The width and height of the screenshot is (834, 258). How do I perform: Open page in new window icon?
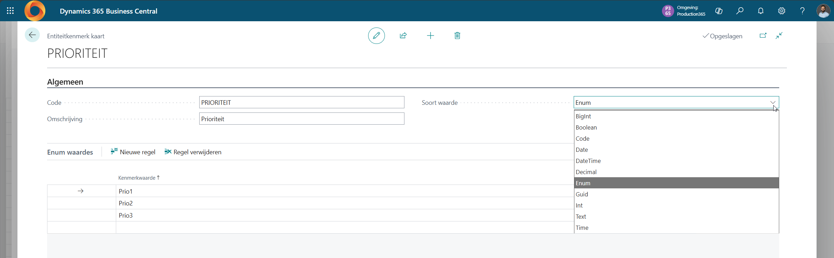tap(763, 36)
